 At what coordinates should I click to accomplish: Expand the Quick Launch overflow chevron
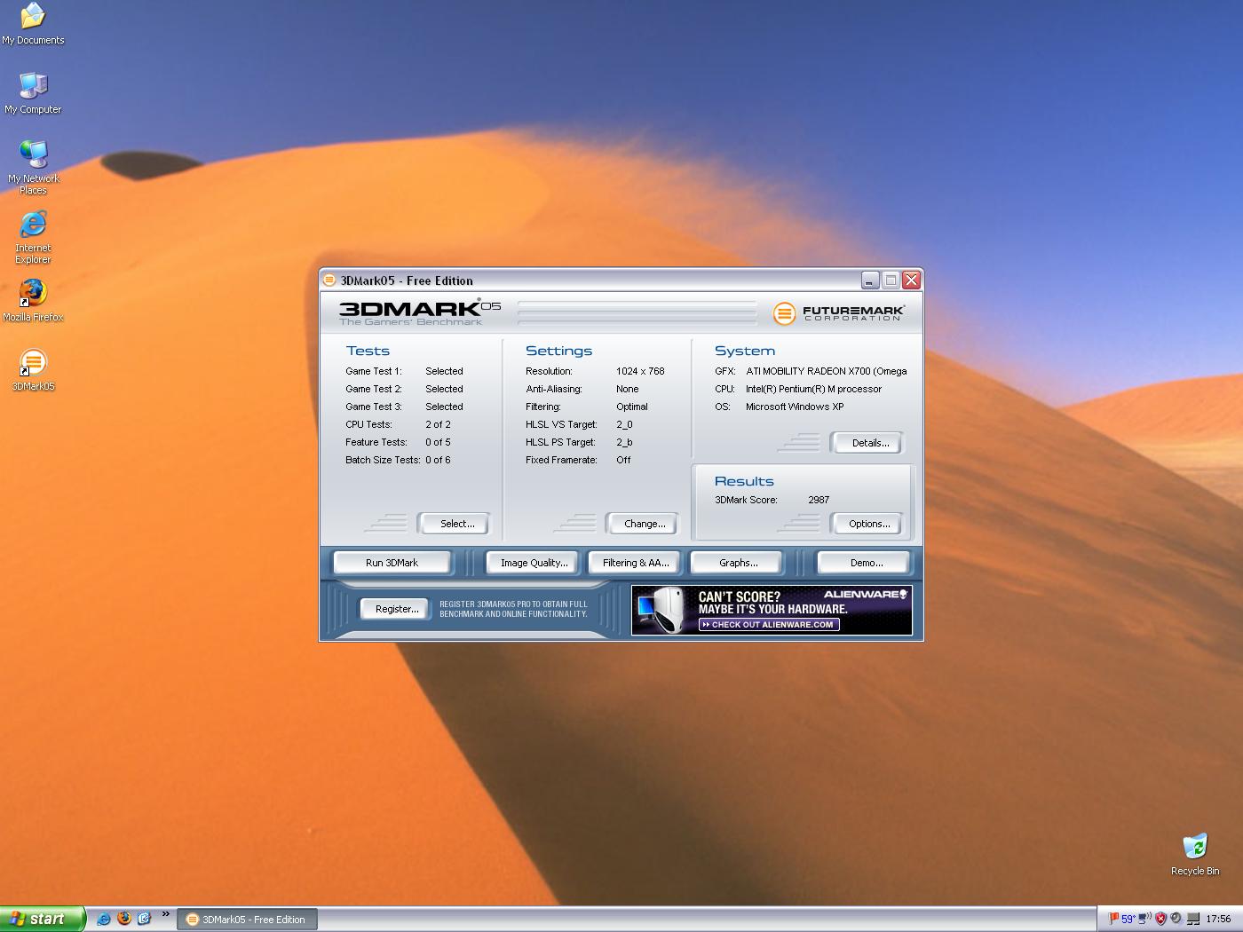click(x=165, y=914)
